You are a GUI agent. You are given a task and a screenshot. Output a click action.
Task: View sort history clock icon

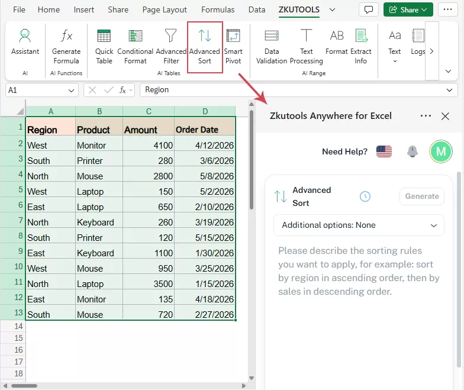click(x=365, y=196)
